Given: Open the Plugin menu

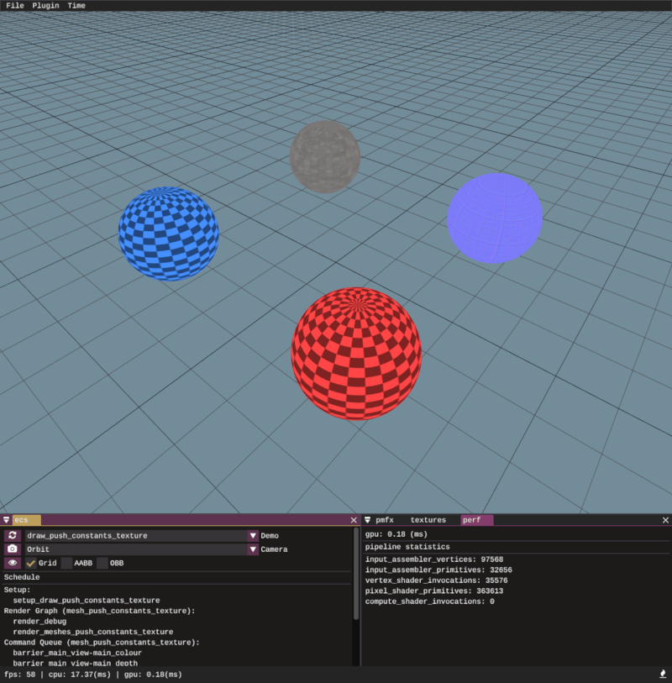Looking at the screenshot, I should (45, 6).
